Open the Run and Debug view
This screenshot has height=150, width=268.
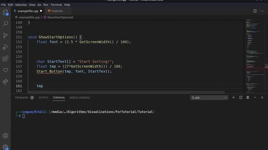5,47
